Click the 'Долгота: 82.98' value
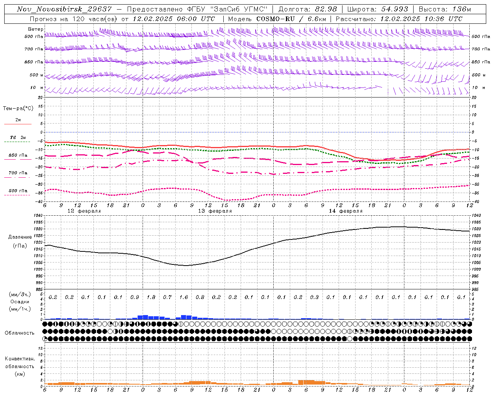 click(307, 9)
